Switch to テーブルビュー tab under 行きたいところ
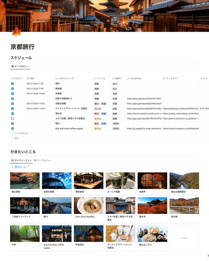Screen dimensions: 209x261 pyautogui.click(x=43, y=160)
